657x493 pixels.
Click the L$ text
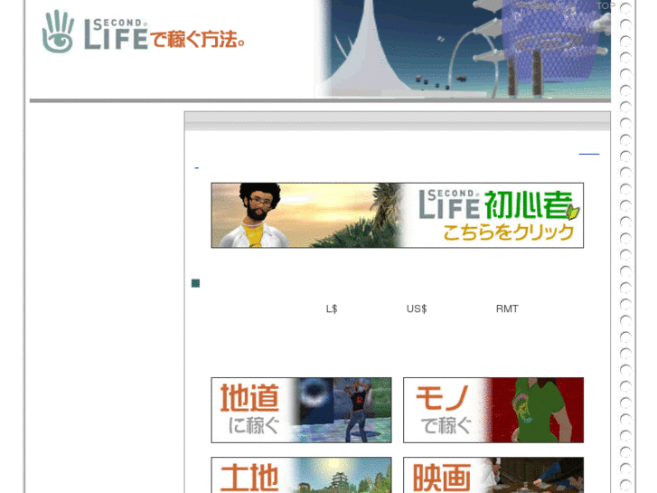(332, 308)
